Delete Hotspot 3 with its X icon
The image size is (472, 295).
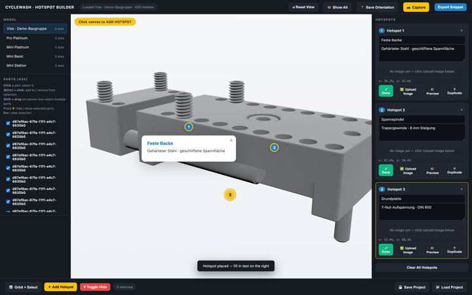tap(462, 189)
